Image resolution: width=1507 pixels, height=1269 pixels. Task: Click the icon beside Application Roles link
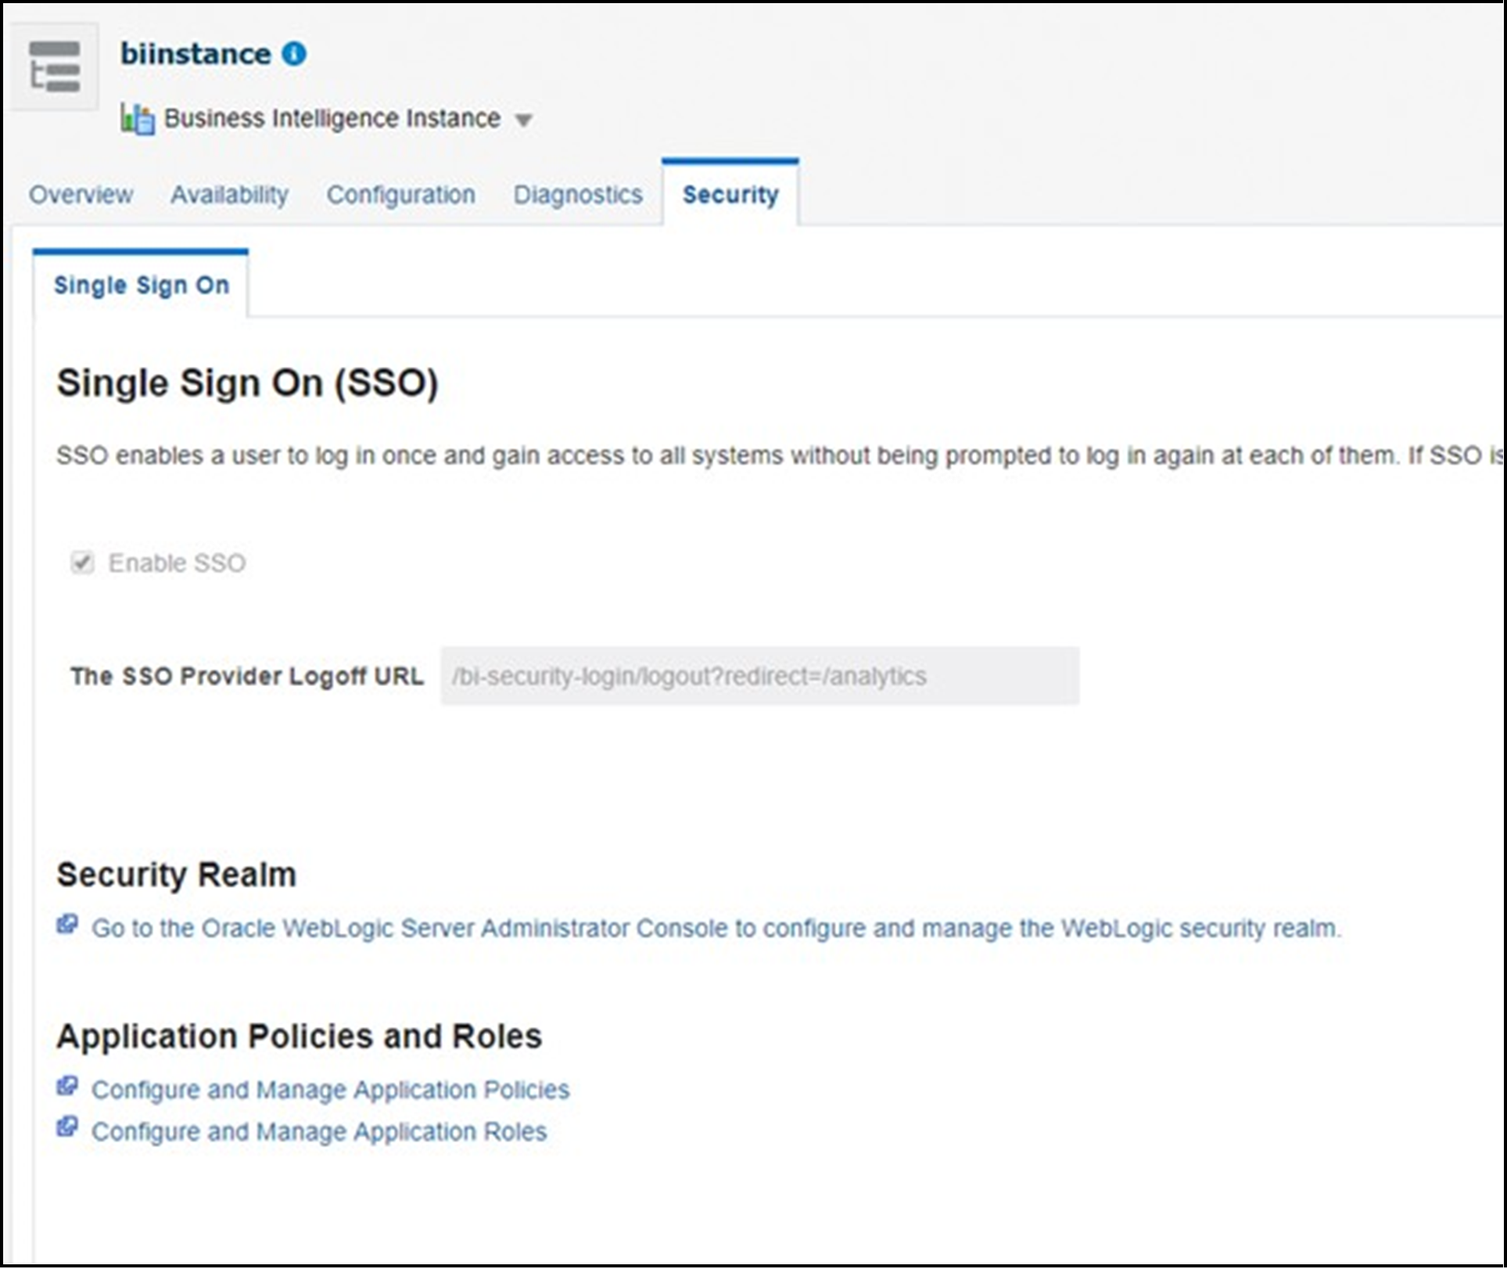67,1127
